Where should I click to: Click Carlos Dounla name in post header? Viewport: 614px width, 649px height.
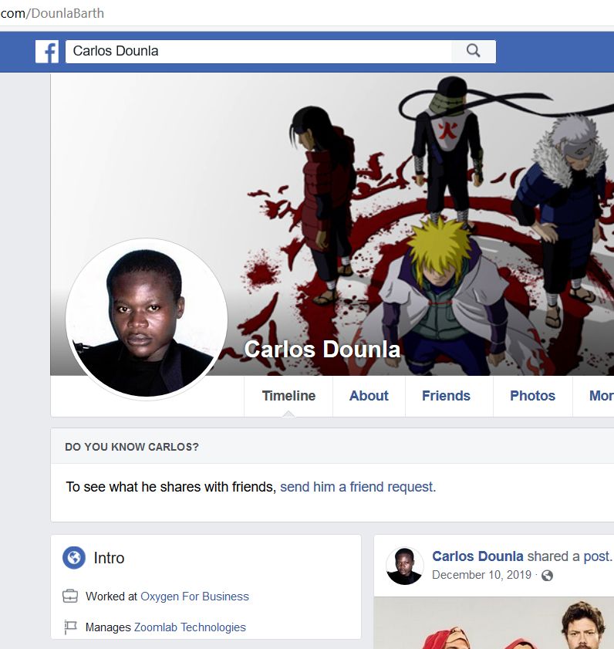pyautogui.click(x=477, y=556)
